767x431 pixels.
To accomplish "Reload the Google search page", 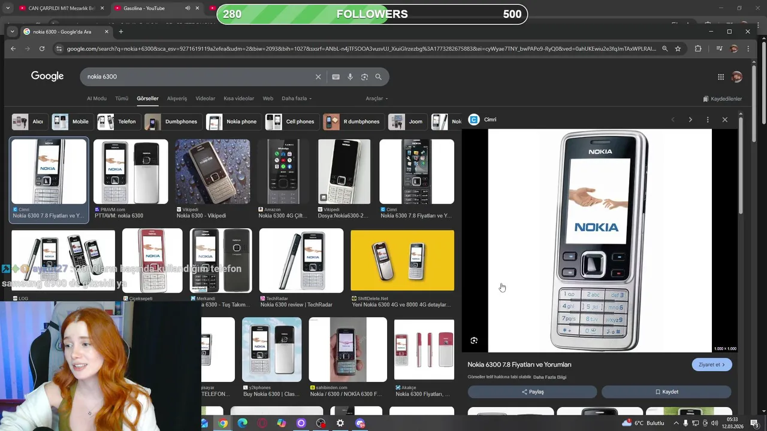I will [x=42, y=48].
